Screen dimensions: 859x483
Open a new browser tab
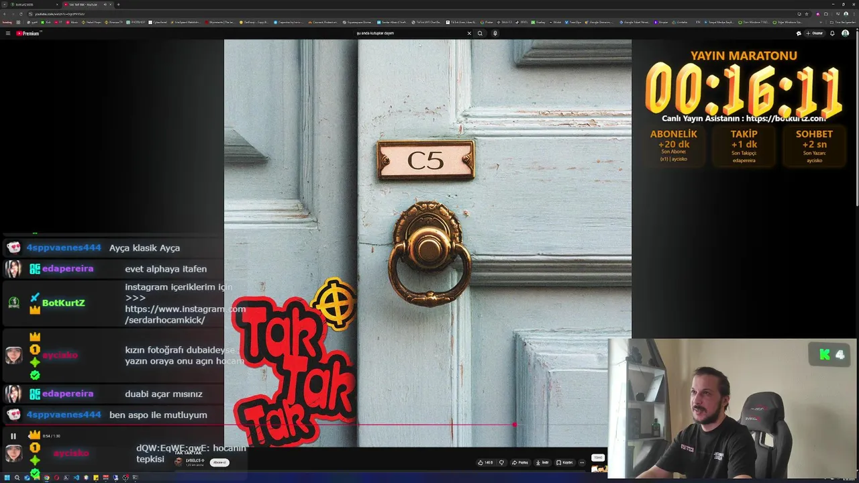(x=118, y=5)
